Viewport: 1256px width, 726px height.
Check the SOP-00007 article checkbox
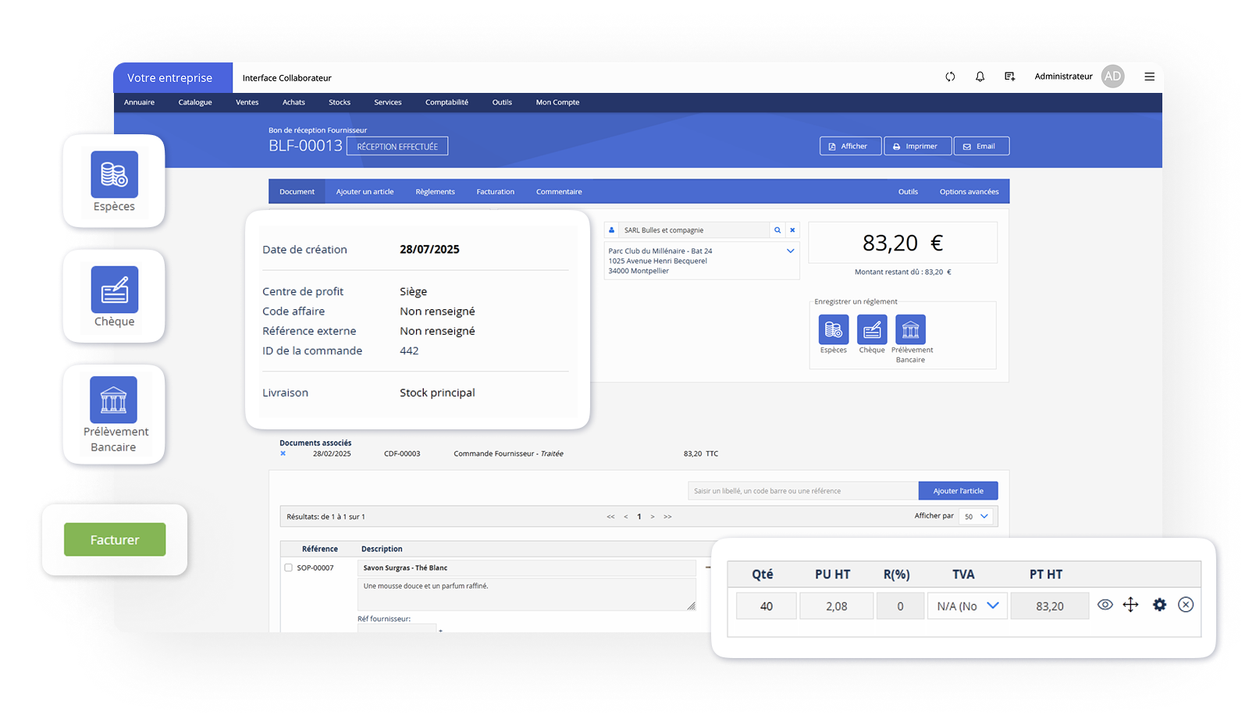tap(289, 568)
